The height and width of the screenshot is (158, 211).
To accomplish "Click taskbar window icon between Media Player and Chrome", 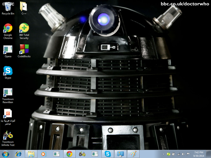I will pyautogui.click(x=56, y=154).
